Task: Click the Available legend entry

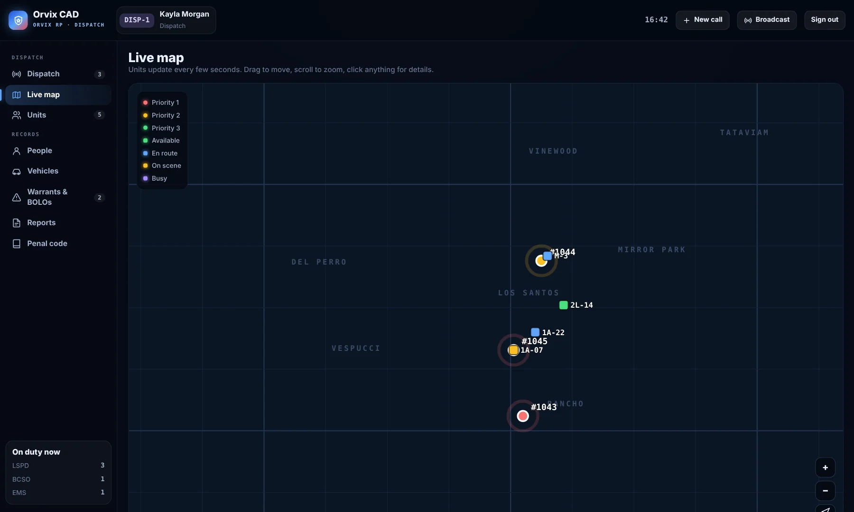Action: [161, 141]
